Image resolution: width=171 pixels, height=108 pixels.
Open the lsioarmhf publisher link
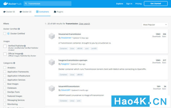[x=65, y=90]
